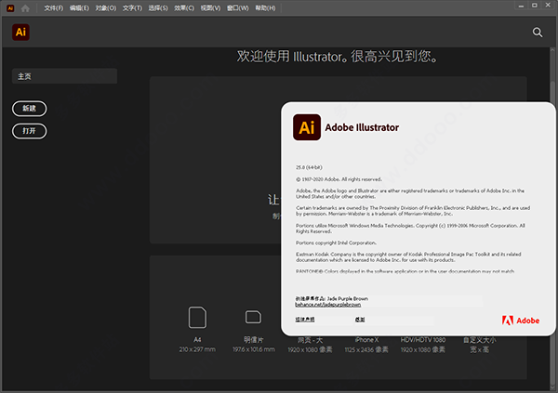Screen dimensions: 558x393
Task: Open the 效果(C) menu
Action: coord(184,8)
